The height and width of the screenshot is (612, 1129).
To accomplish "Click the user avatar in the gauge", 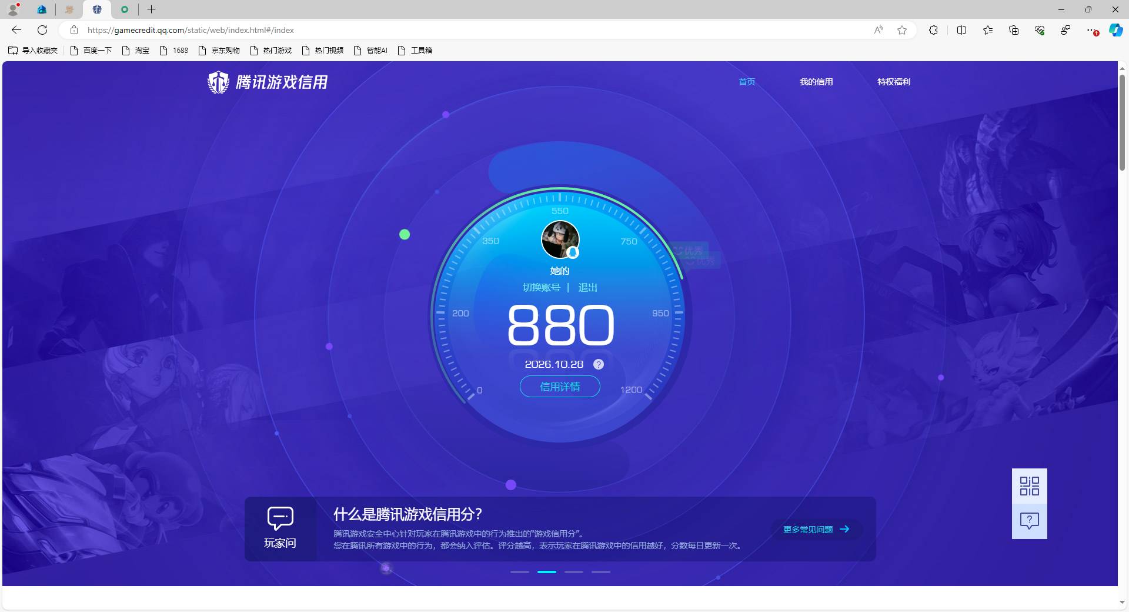I will tap(560, 240).
